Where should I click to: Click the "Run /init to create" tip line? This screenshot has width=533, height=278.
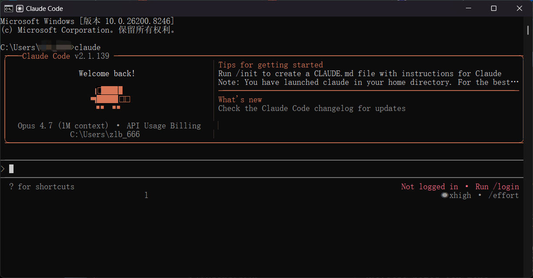[360, 74]
